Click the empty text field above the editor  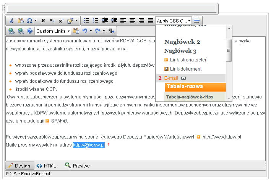112,9
